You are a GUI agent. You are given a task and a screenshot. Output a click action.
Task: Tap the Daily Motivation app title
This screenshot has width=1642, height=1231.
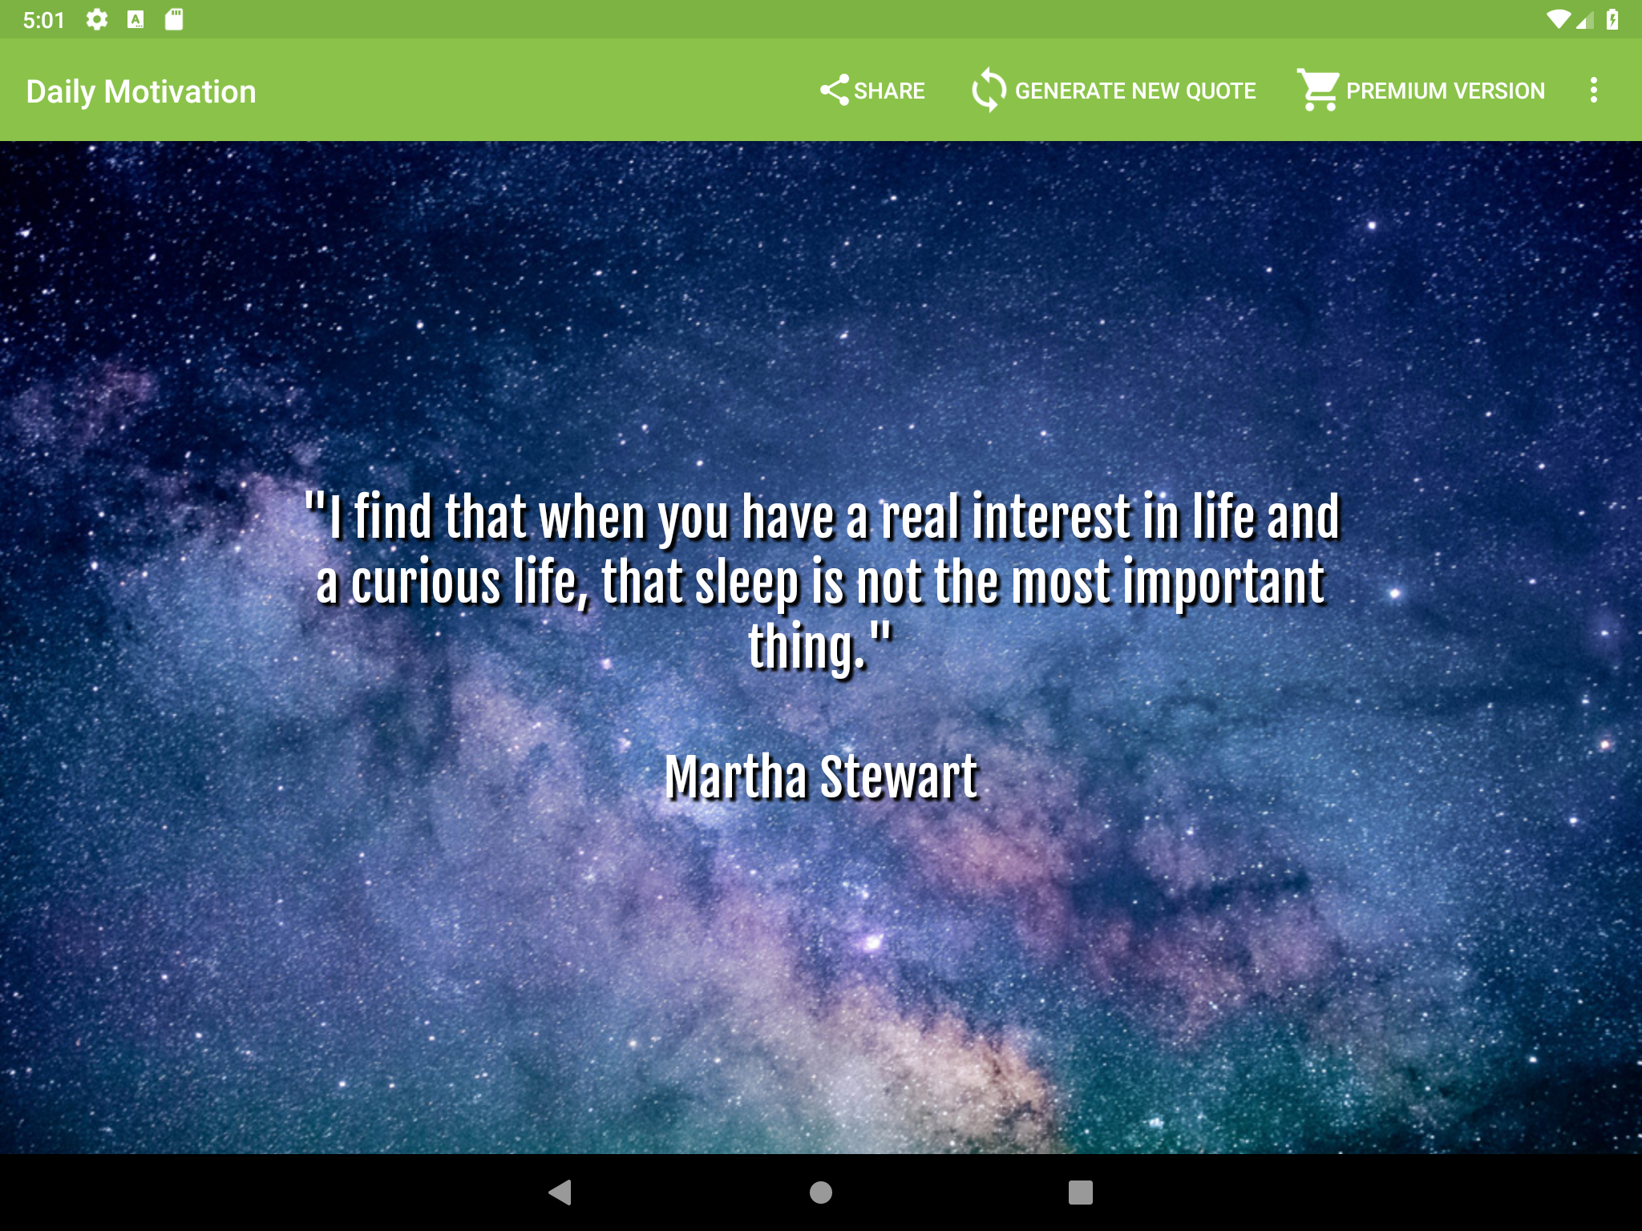click(x=141, y=91)
